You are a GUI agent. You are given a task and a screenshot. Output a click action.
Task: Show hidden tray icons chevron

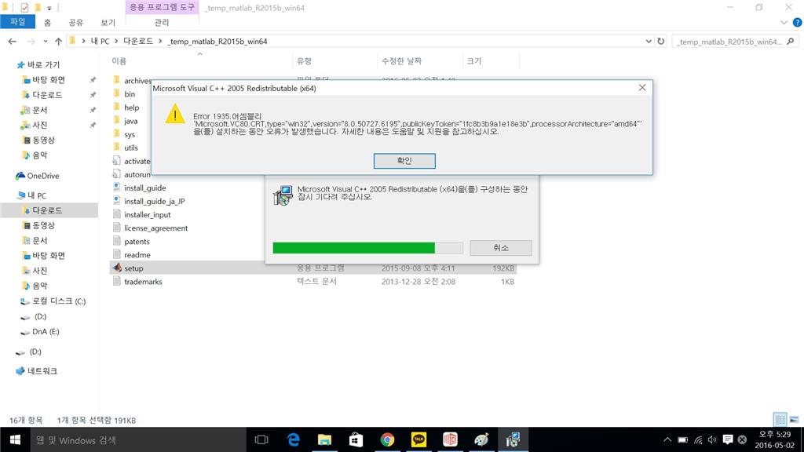pyautogui.click(x=667, y=439)
